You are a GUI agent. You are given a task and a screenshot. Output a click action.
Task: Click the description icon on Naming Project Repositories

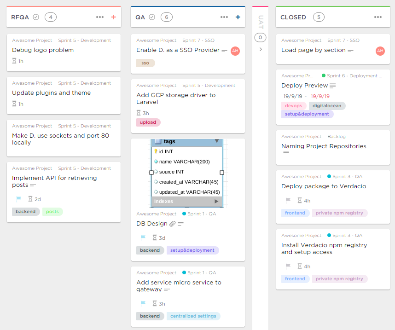point(286,153)
